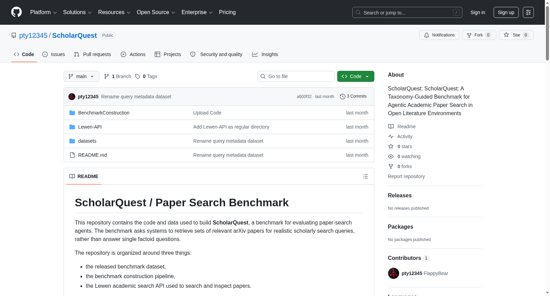Viewport: 550px width, 296px height.
Task: Switch to the Code tab
Action: 24,54
